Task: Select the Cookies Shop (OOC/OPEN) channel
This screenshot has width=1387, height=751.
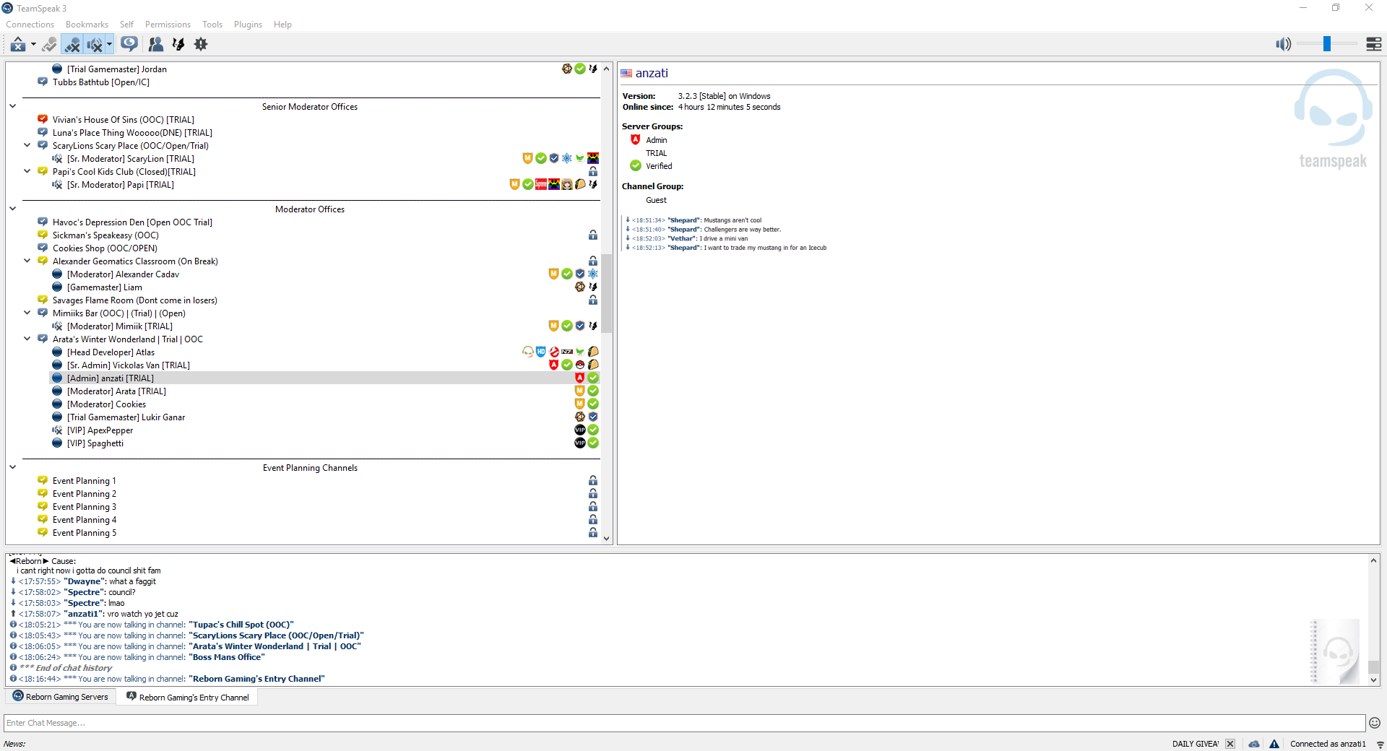Action: tap(105, 248)
